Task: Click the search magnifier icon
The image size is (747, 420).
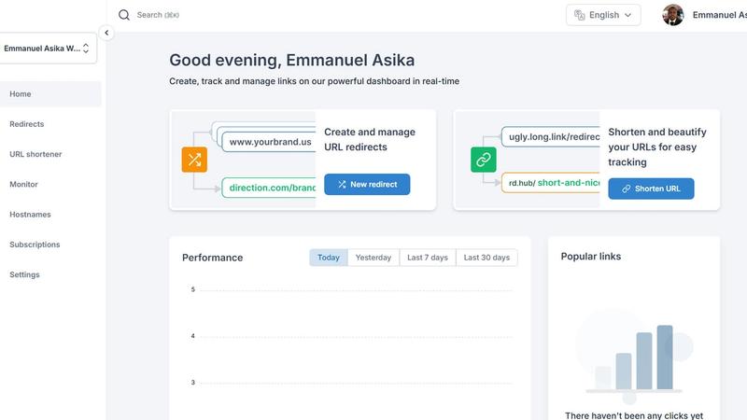Action: (x=124, y=15)
